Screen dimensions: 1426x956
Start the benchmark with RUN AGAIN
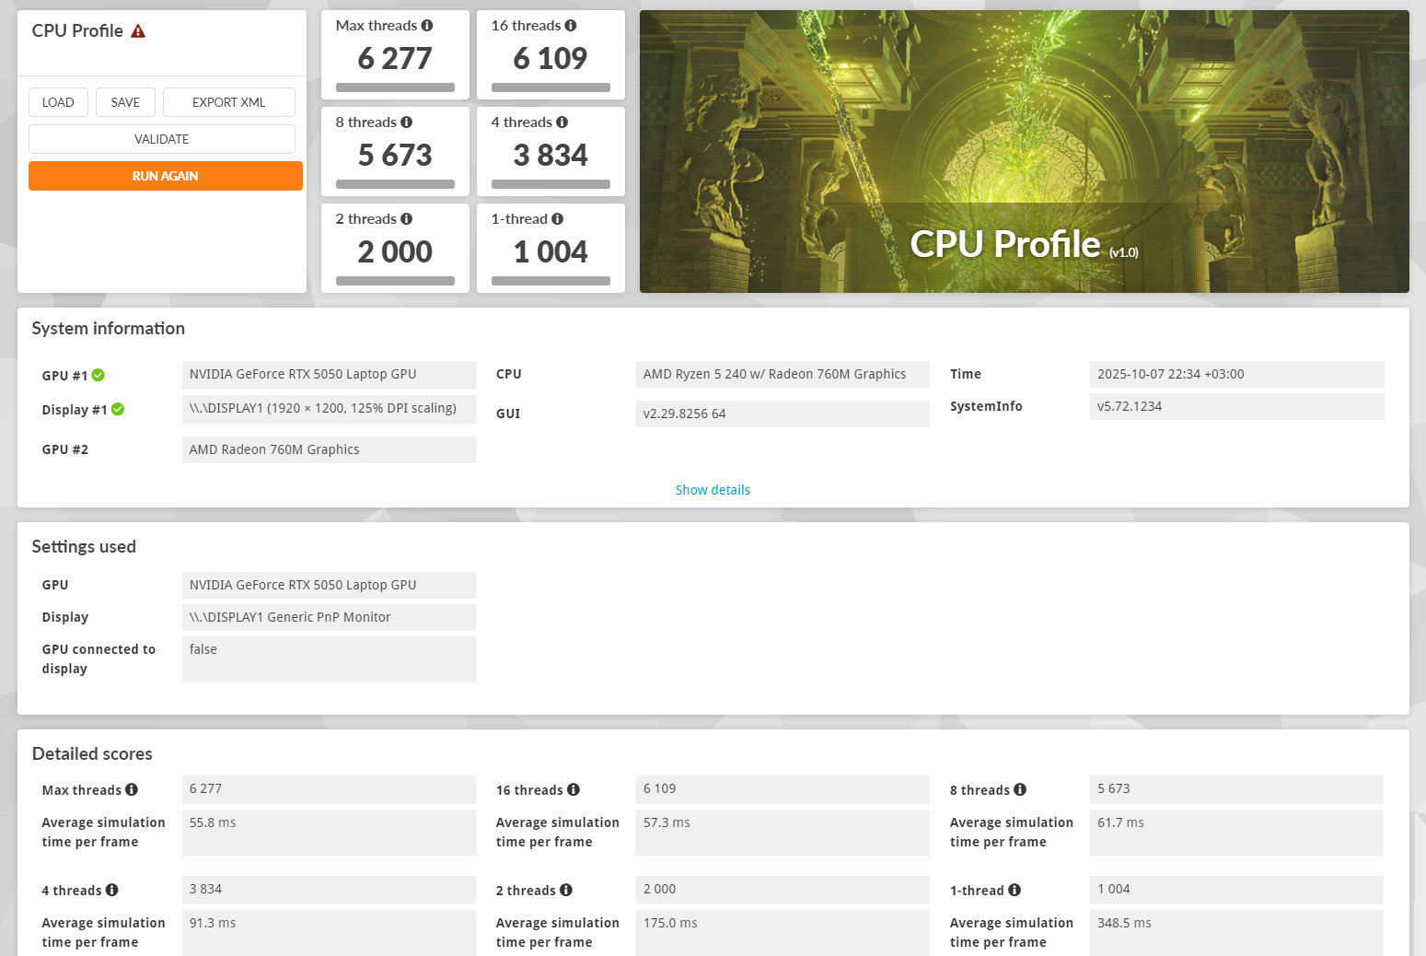pos(166,176)
